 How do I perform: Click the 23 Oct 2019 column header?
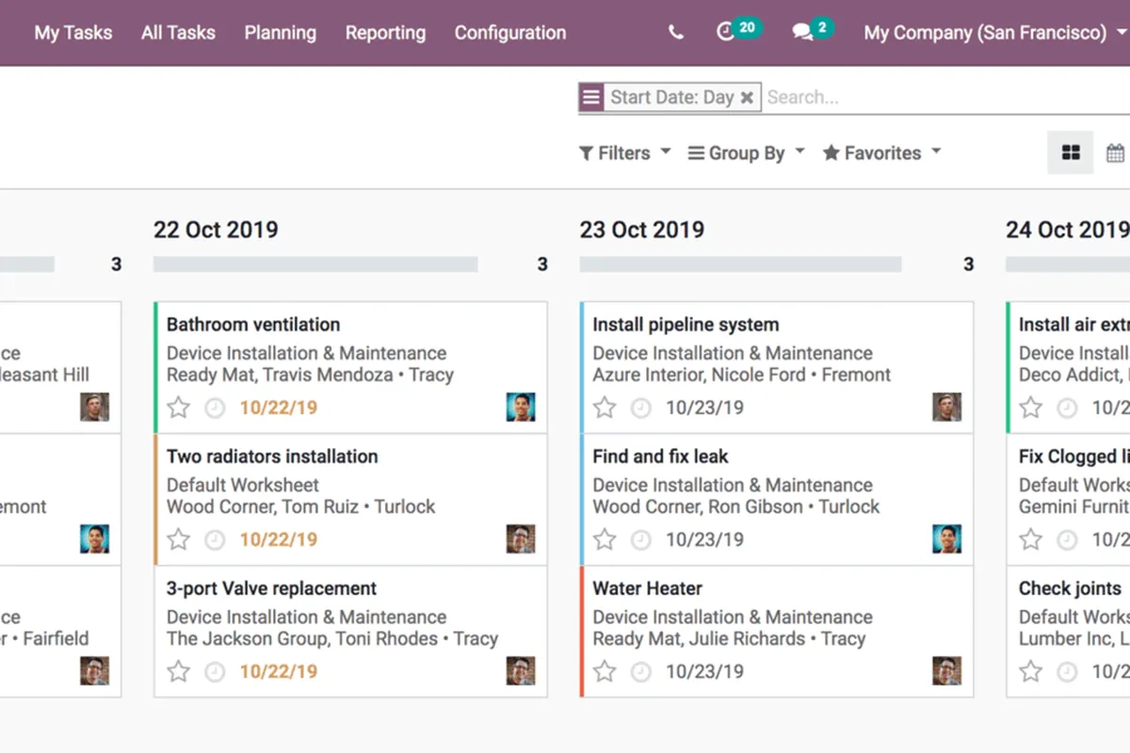[x=642, y=229]
